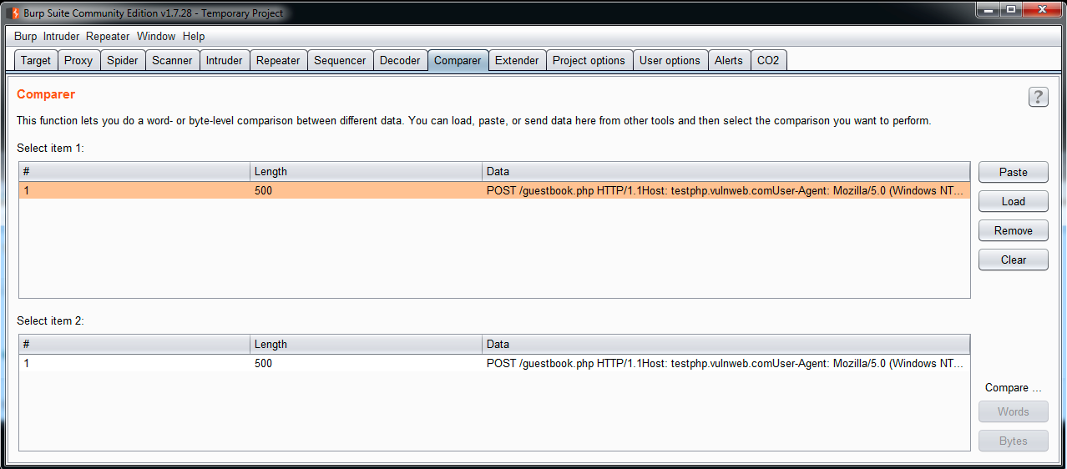1067x469 pixels.
Task: Select the POST /guestbook.php row in item 2
Action: 494,363
